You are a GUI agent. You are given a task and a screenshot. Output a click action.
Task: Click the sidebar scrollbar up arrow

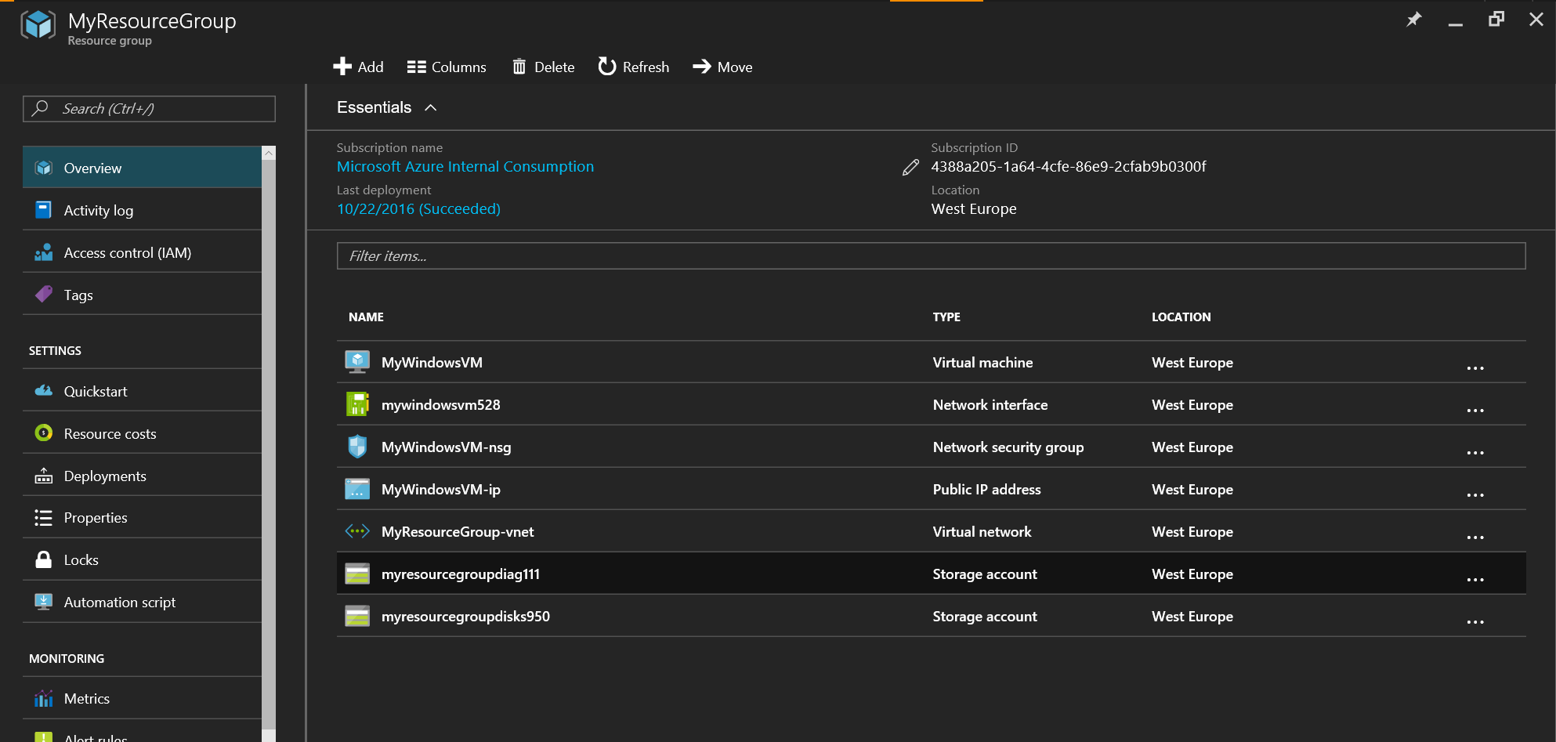coord(269,153)
